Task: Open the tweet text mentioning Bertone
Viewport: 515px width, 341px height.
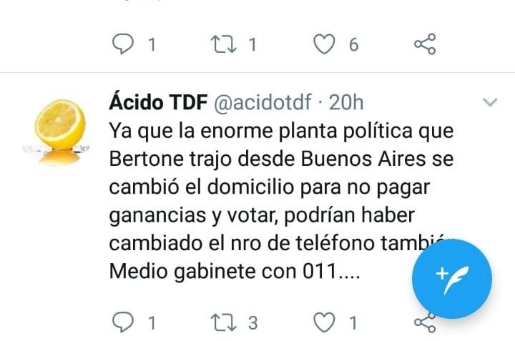Action: 281,201
